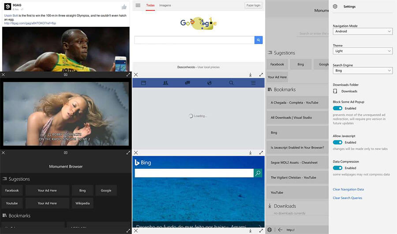Screen dimensions: 397x234
Task: Click the 9GAG page avatar
Action: click(7, 7)
